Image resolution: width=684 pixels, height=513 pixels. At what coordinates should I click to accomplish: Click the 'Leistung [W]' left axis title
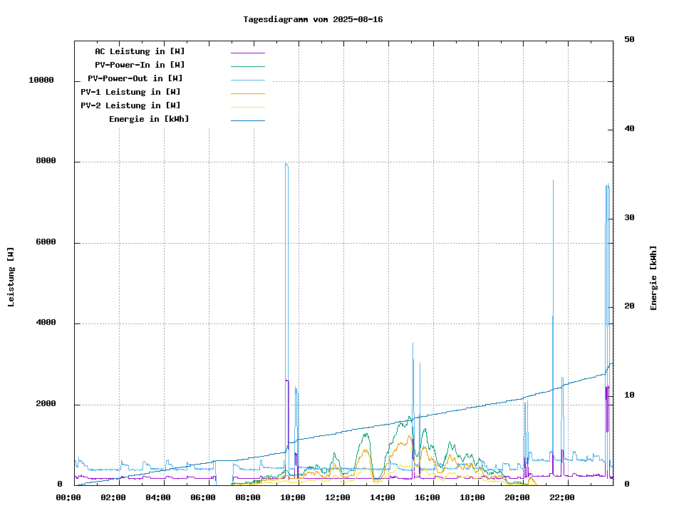pyautogui.click(x=11, y=277)
